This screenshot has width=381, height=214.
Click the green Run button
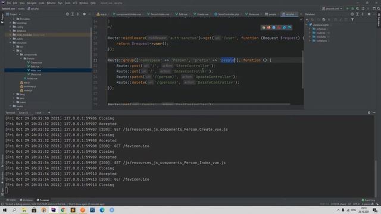(348, 9)
